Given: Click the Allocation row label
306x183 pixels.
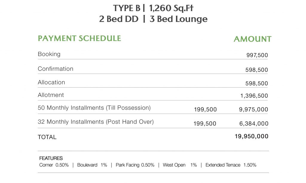Looking at the screenshot, I should coord(51,83).
